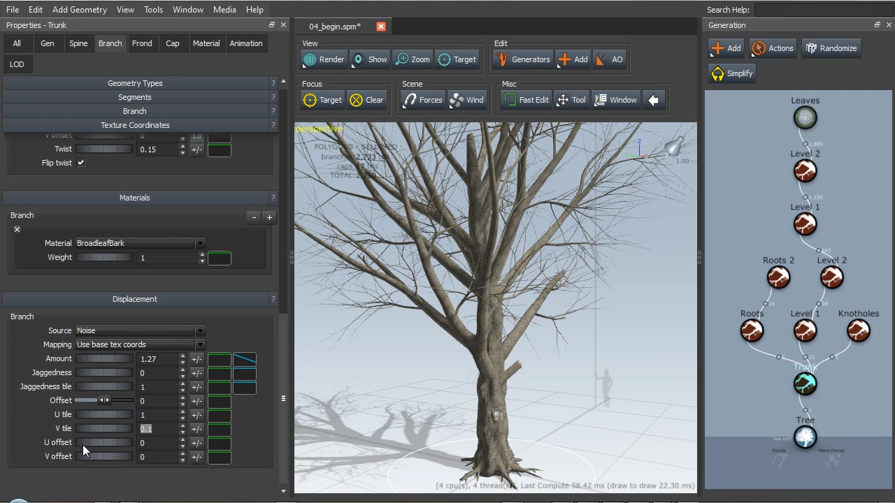Click the Add button in Generation panel
Screen dimensions: 895x503
click(726, 48)
